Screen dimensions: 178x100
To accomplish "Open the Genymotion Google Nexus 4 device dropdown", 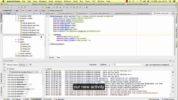I will point(25,72).
